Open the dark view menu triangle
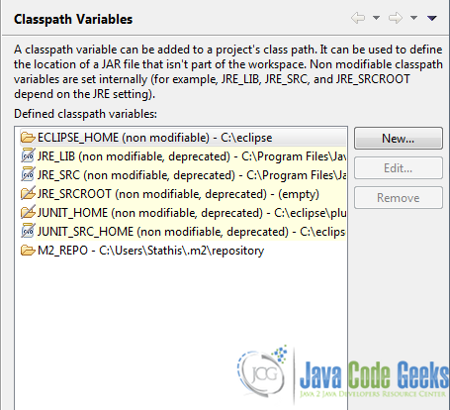The height and width of the screenshot is (410, 450). [432, 18]
